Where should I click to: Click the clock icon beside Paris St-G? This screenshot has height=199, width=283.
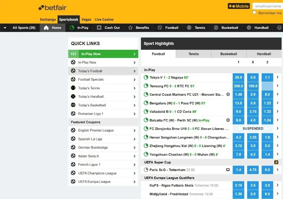146,170
